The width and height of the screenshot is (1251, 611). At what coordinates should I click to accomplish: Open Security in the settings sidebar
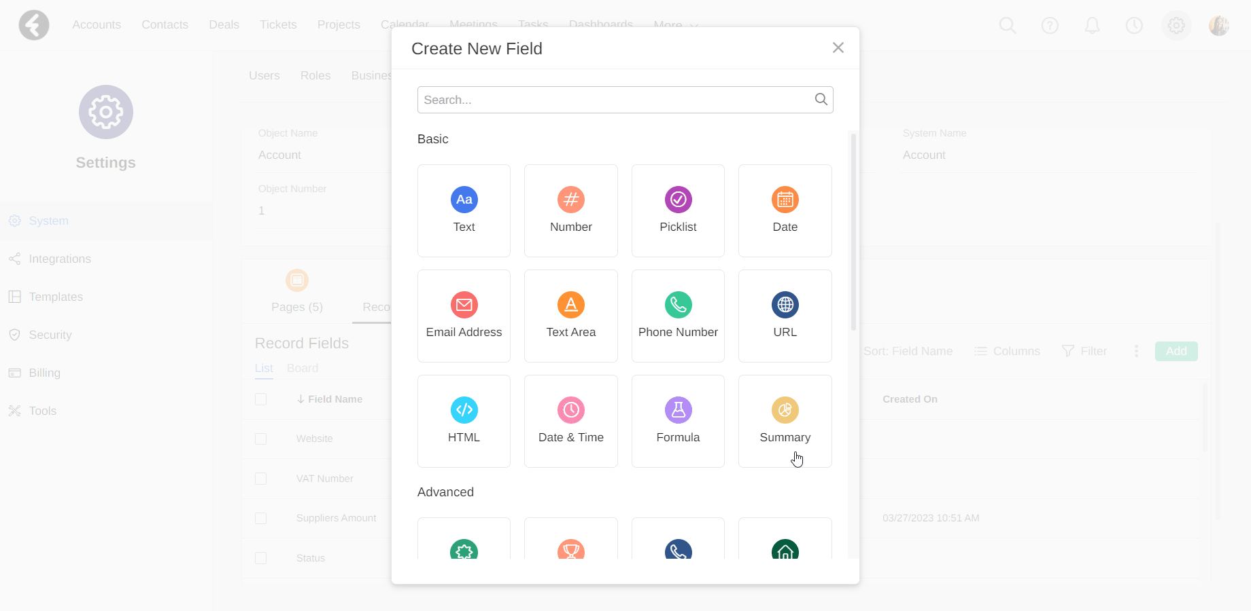[x=106, y=335]
